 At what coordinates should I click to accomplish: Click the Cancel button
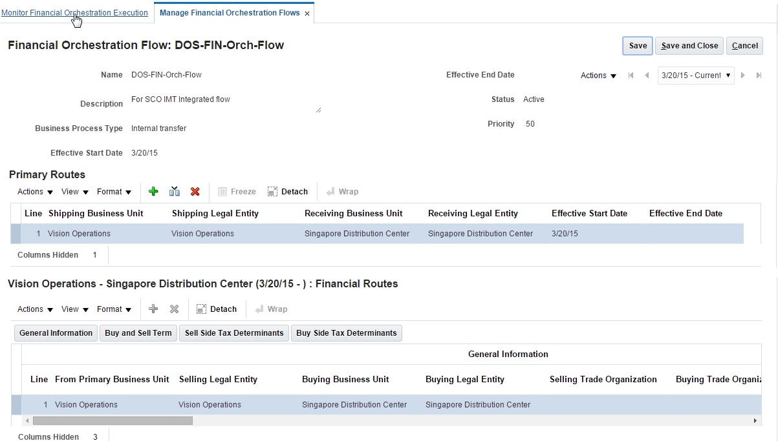coord(744,46)
